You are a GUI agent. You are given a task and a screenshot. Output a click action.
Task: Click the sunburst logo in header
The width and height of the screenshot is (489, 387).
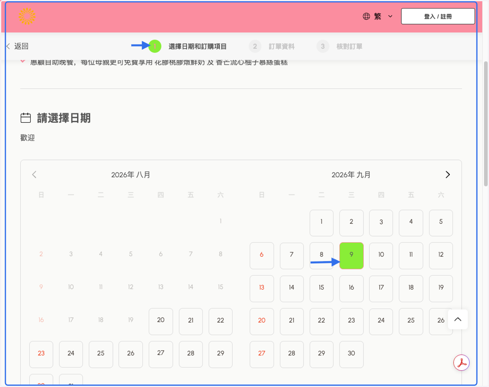pos(27,16)
